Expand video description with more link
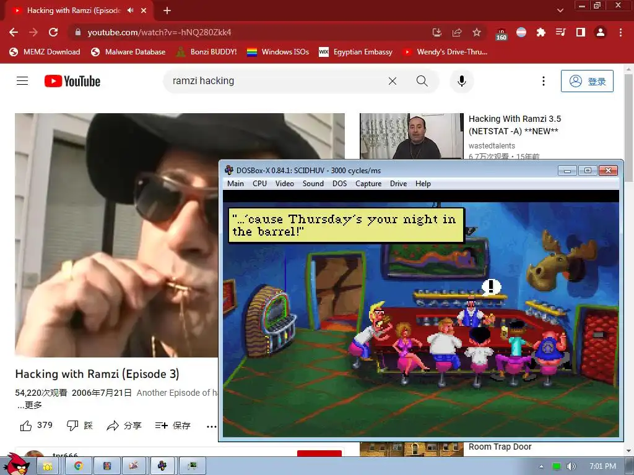This screenshot has width=634, height=475. [x=30, y=405]
